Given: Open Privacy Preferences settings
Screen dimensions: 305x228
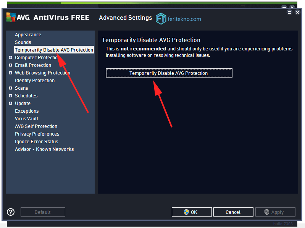Looking at the screenshot, I should [x=37, y=134].
